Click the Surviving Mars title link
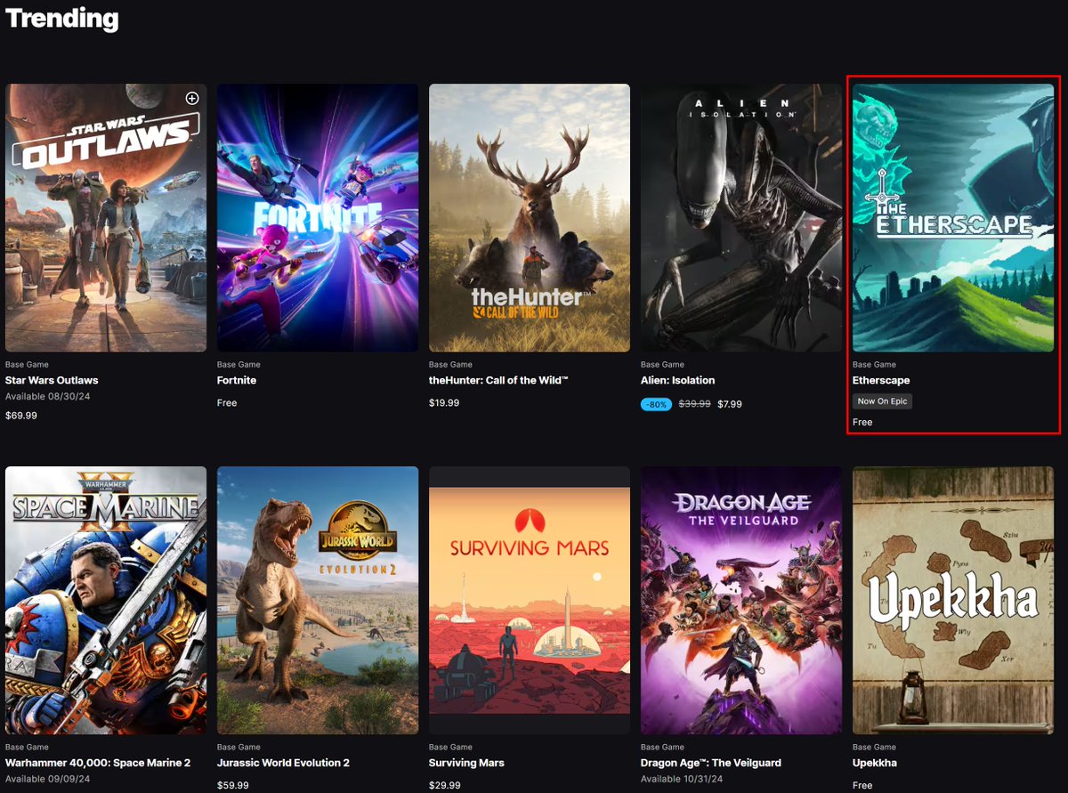Viewport: 1068px width, 793px height. (x=466, y=763)
